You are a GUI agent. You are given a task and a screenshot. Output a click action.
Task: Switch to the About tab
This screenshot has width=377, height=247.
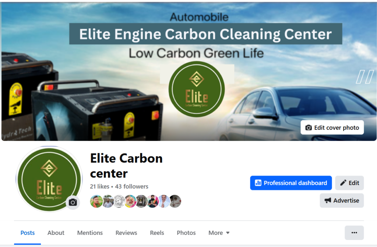56,233
